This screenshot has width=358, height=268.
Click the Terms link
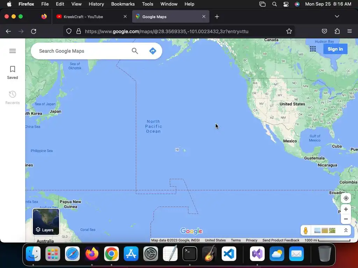click(236, 240)
